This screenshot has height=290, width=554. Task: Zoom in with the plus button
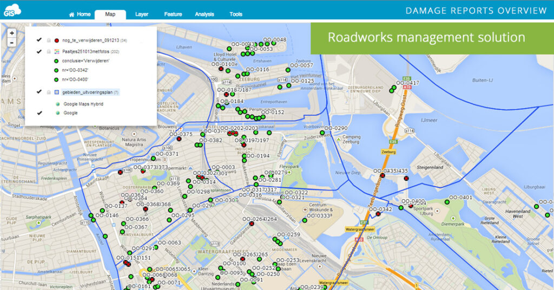pos(12,33)
